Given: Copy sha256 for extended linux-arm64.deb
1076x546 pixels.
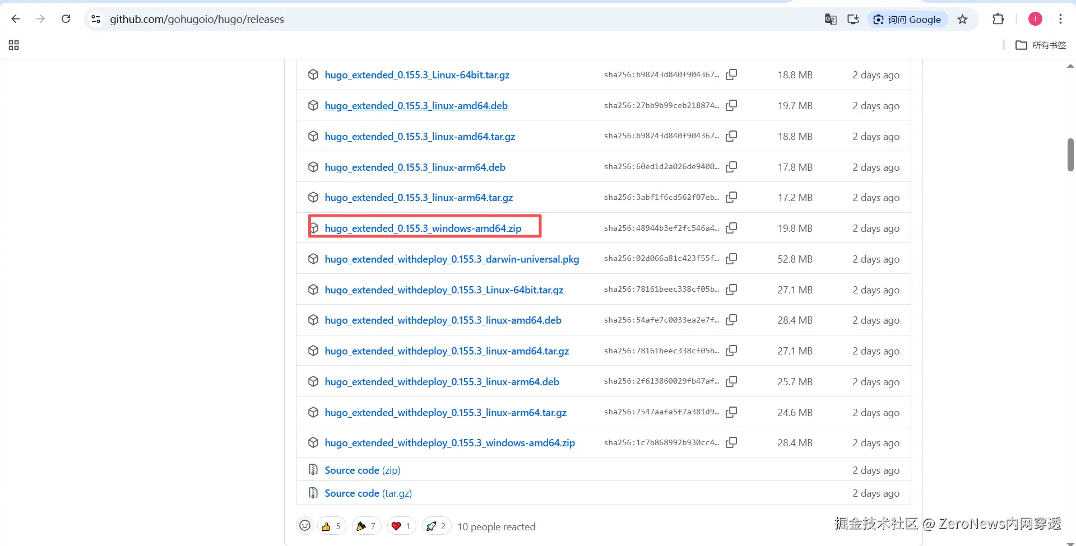Looking at the screenshot, I should point(731,167).
